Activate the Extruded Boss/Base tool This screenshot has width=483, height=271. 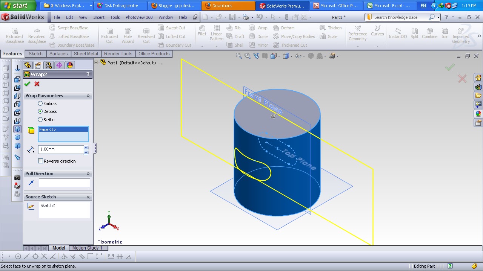pyautogui.click(x=14, y=34)
